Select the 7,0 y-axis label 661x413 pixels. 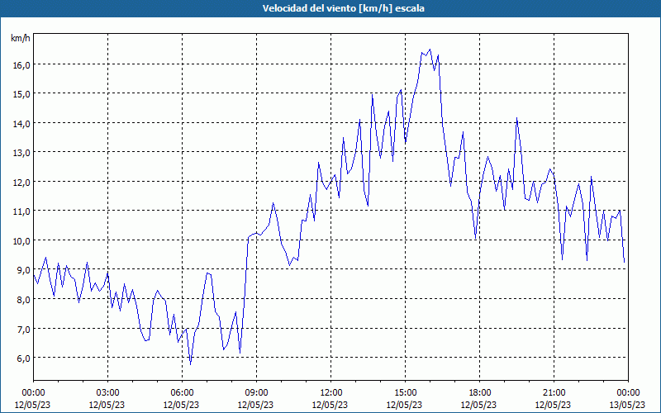pos(23,329)
